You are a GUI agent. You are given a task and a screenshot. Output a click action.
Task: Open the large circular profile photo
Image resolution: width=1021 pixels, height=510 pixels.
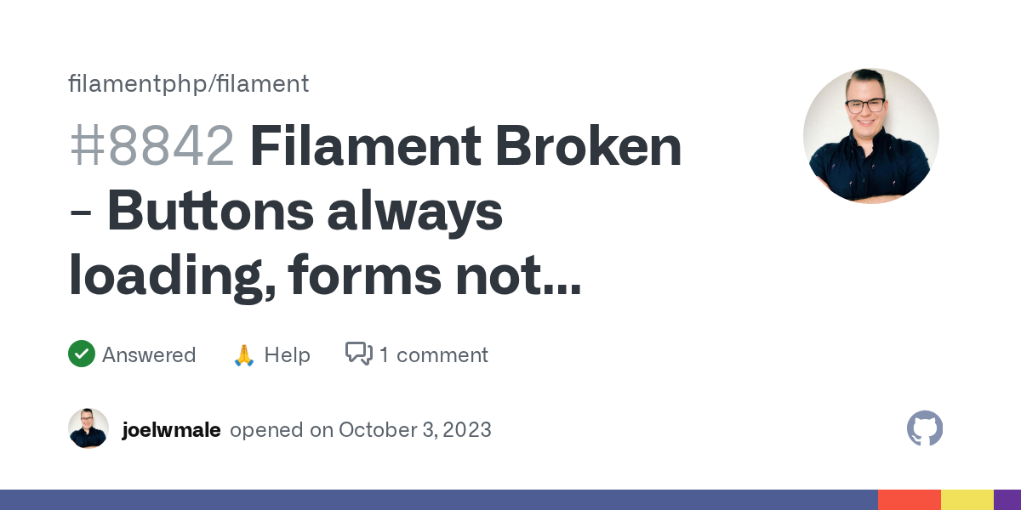(x=870, y=136)
